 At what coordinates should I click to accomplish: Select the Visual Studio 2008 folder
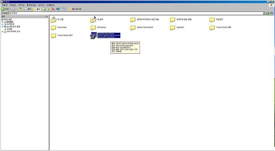click(x=220, y=28)
